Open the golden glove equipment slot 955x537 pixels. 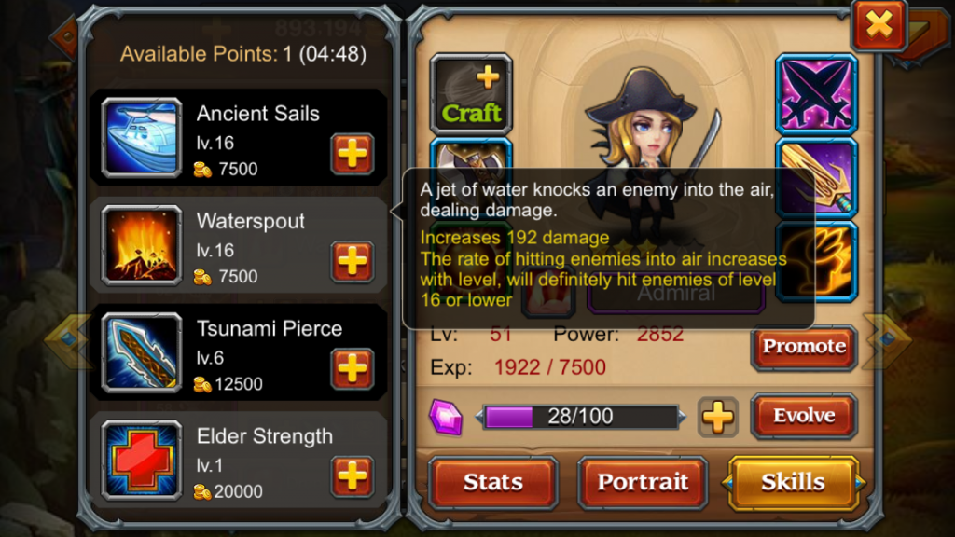816,262
